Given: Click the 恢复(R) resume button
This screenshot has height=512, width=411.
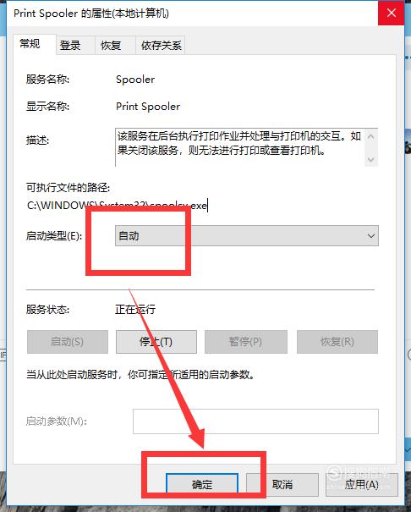Looking at the screenshot, I should (337, 342).
